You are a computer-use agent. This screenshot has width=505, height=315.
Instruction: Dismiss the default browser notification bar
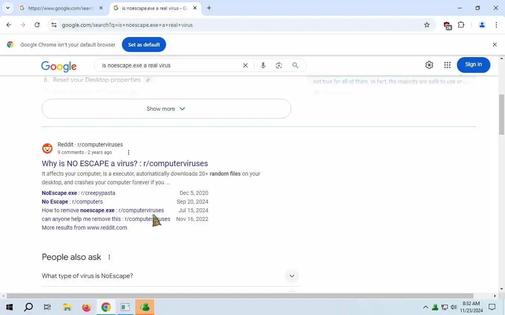pos(495,44)
